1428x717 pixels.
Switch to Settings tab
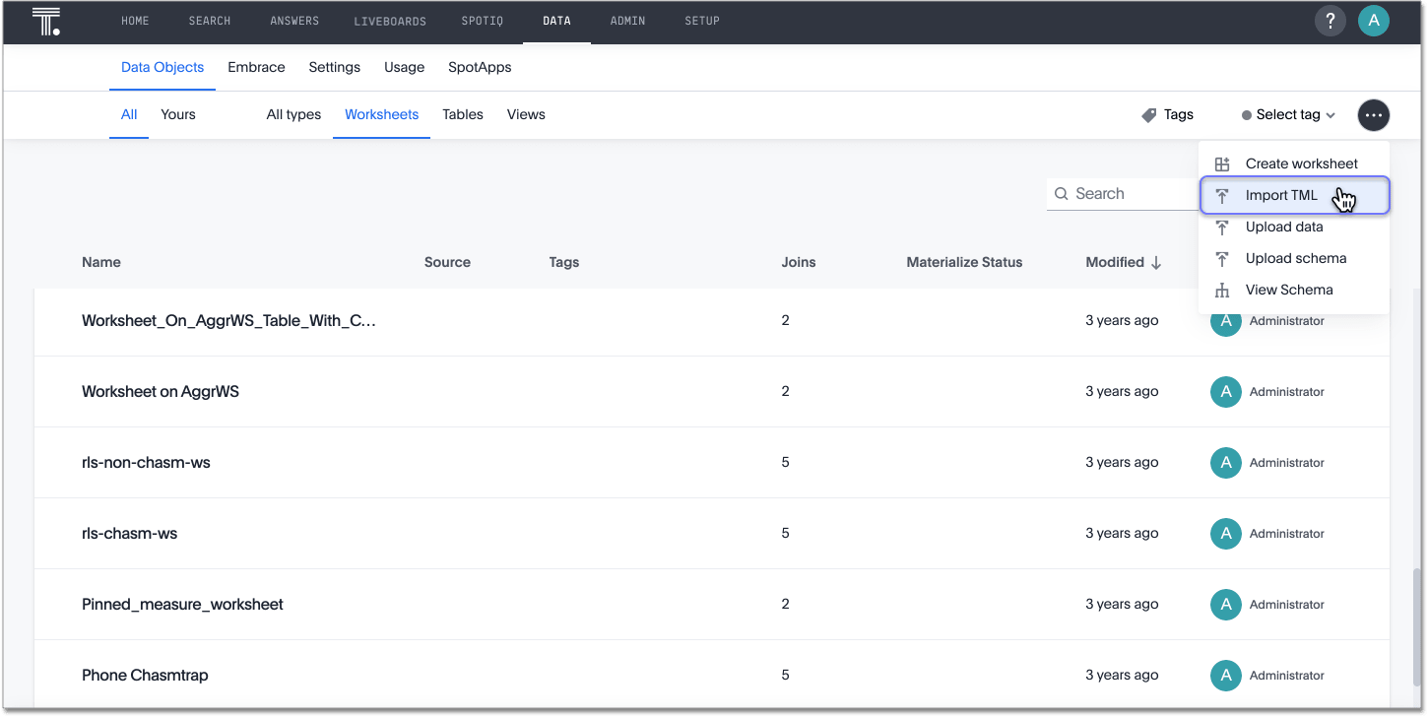(x=335, y=68)
